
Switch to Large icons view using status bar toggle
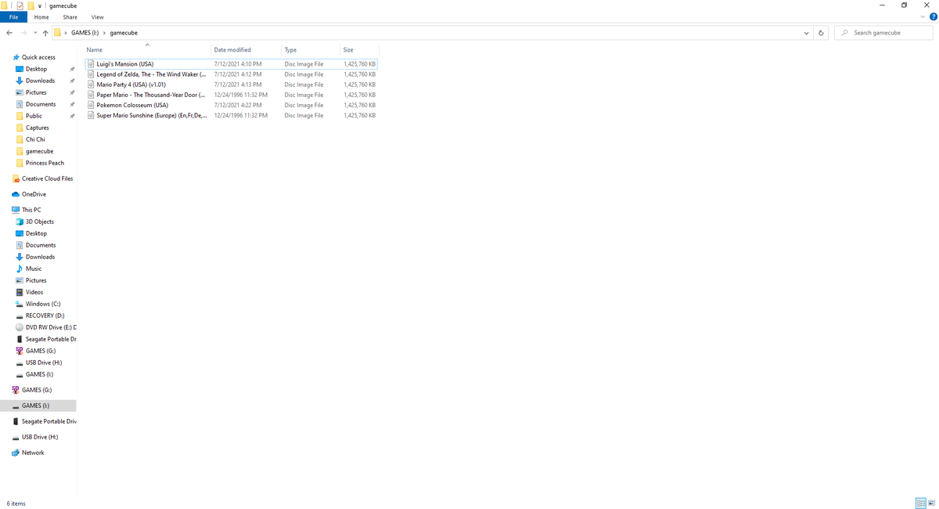coord(931,503)
